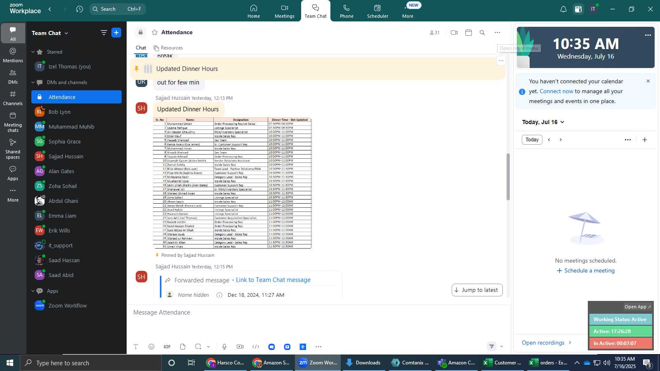Open chat with Sophia Grace
The height and width of the screenshot is (371, 660).
76,141
